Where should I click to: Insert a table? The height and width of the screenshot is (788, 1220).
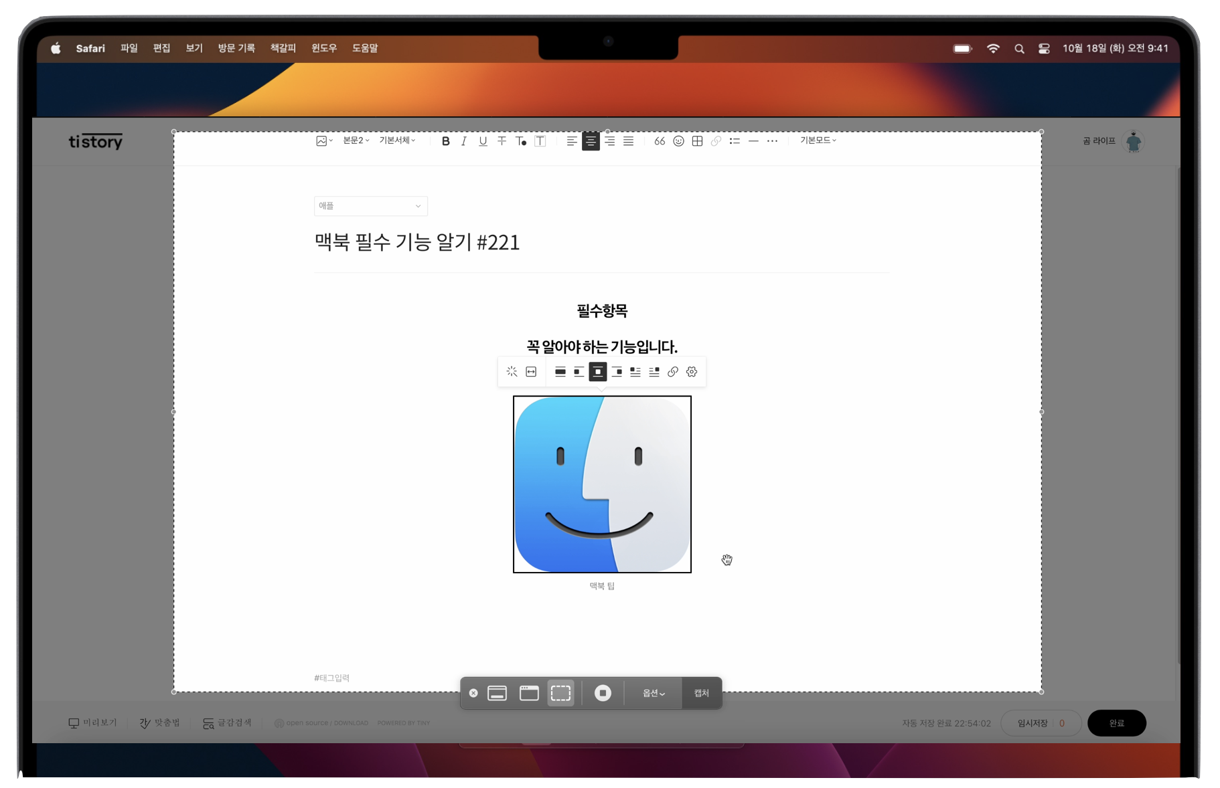coord(697,141)
